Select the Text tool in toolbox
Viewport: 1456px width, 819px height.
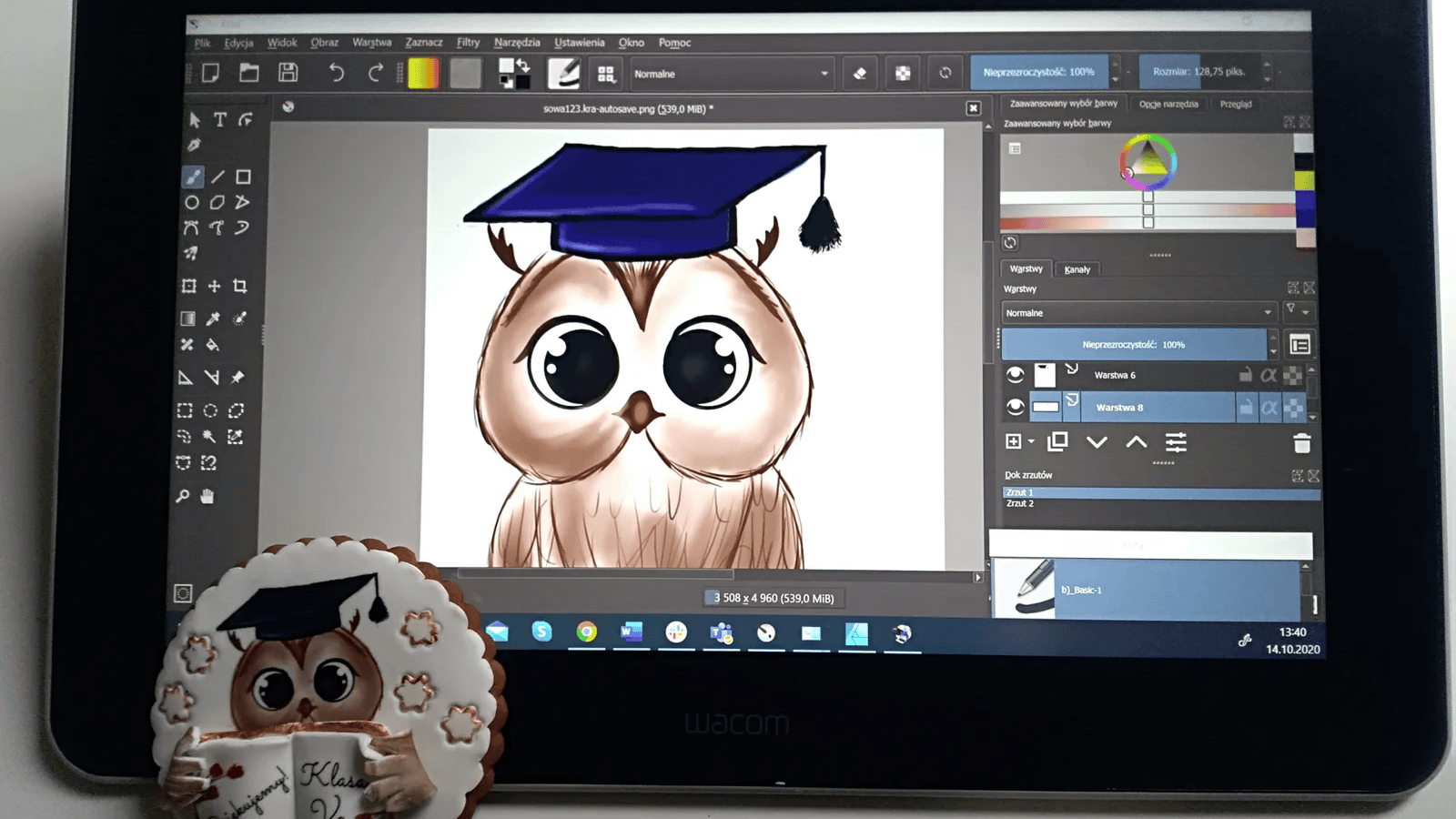click(219, 120)
